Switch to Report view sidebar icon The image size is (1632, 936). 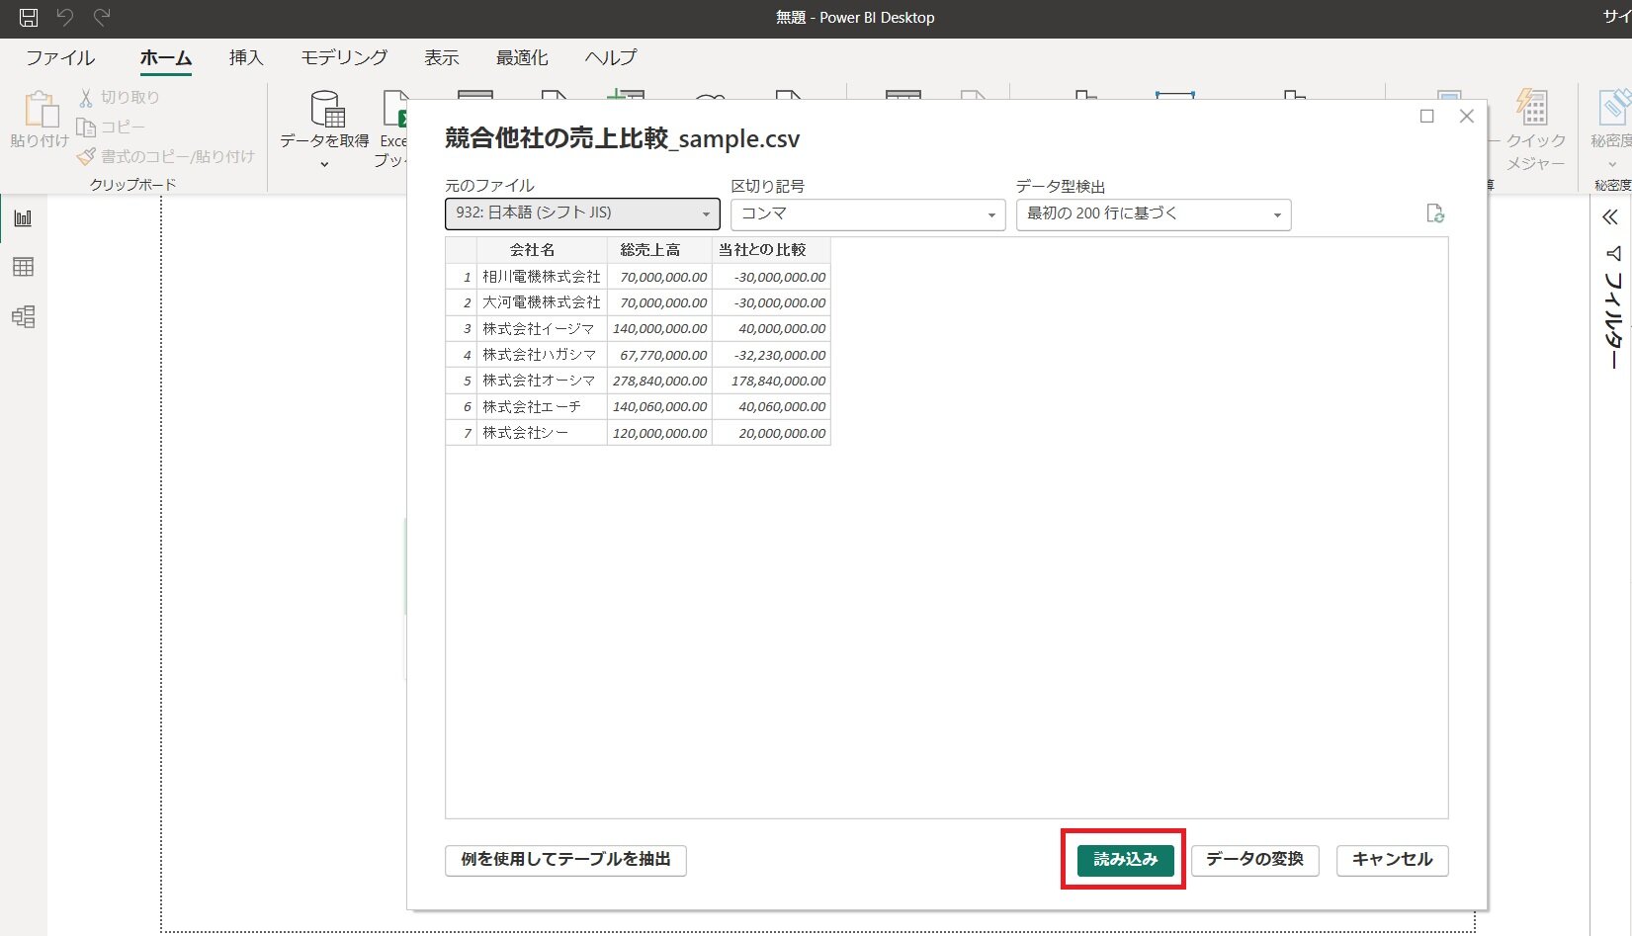click(x=23, y=217)
